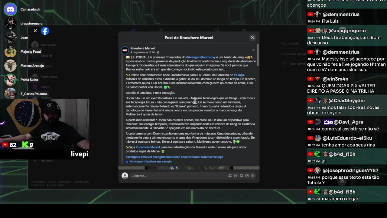This screenshot has width=387, height=218.
Task: Click YouTube badge next to @ChadSnyyder
Action: click(x=310, y=101)
